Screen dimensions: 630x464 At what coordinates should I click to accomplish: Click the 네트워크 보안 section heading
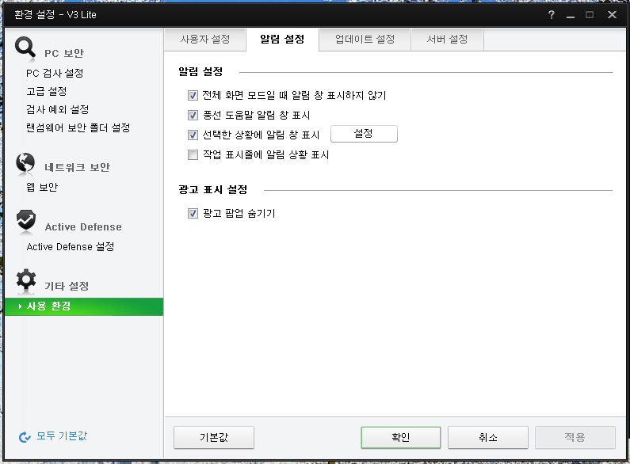tap(77, 167)
